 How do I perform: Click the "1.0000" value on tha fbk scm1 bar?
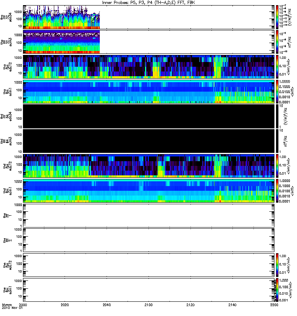284,81
